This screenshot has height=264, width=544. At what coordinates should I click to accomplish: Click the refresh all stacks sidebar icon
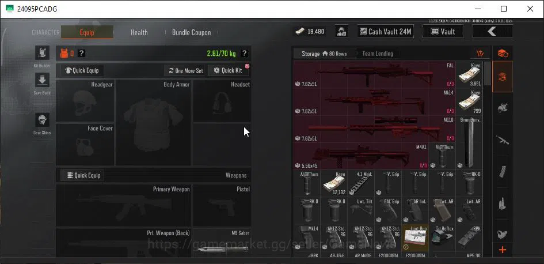503,54
